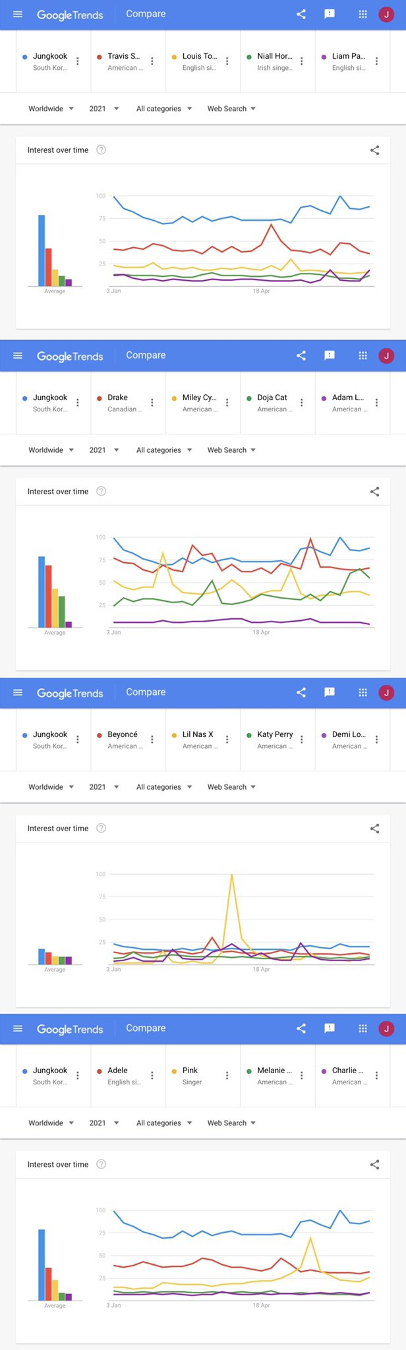Open All categories dropdown under the Drake comparison
This screenshot has height=1350, width=406.
(164, 450)
